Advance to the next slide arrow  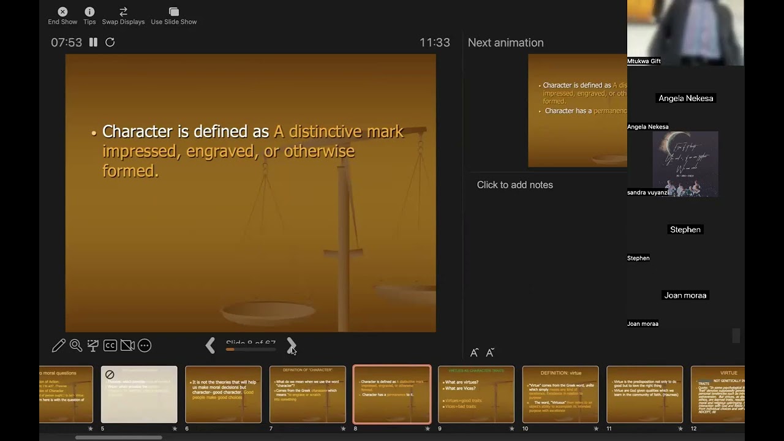[291, 345]
